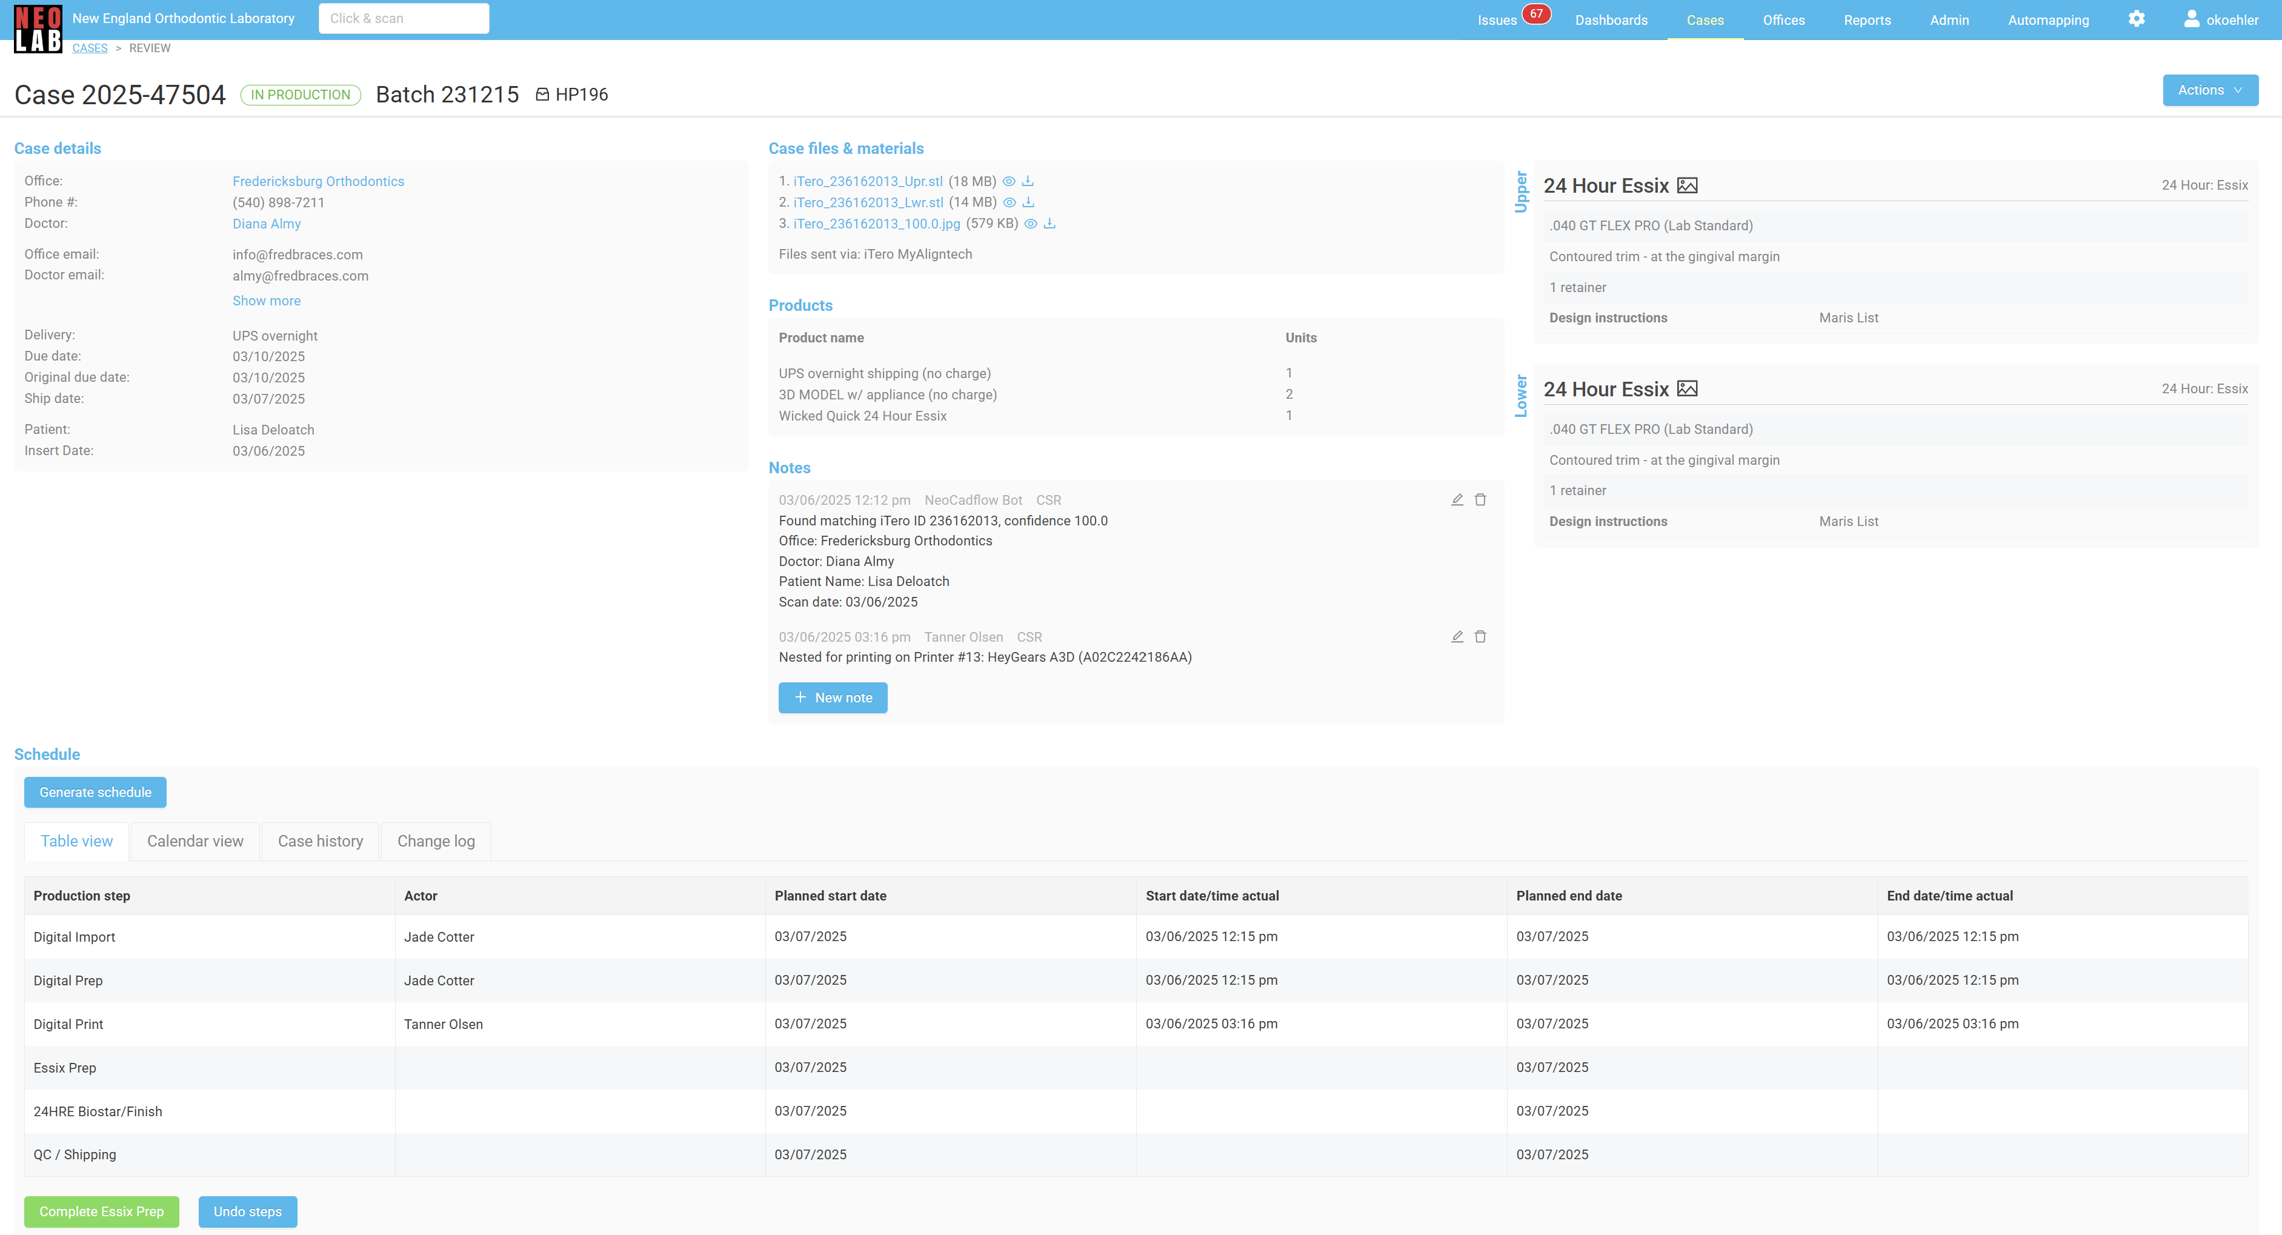Download the iTero 100.0.jpg file
This screenshot has width=2282, height=1235.
(x=1050, y=223)
